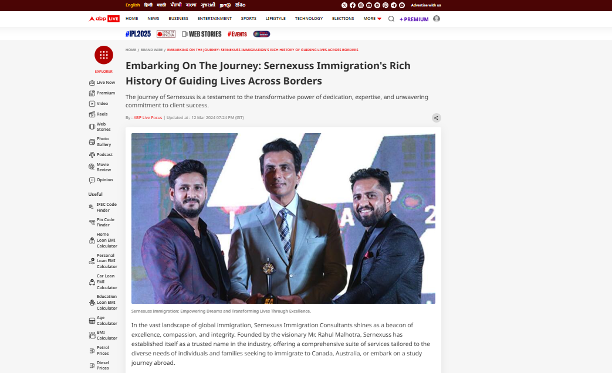The image size is (612, 373).
Task: Open Web Stories in the strip
Action: [202, 34]
